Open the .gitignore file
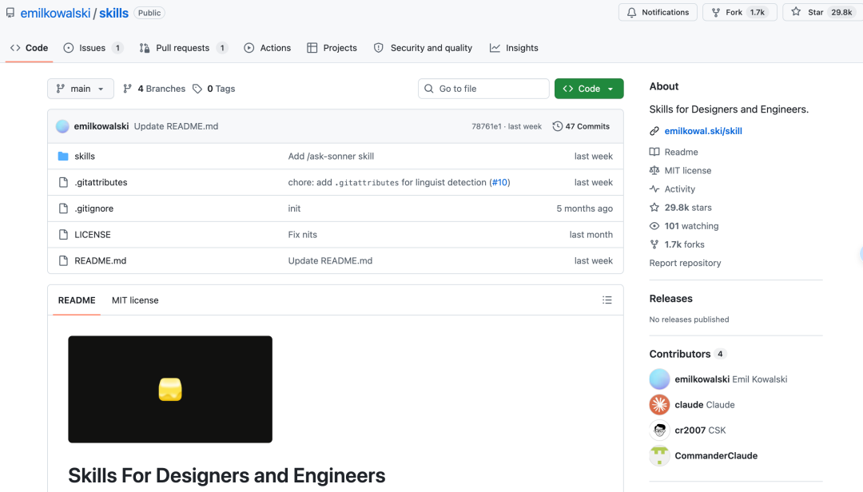This screenshot has height=492, width=863. [94, 208]
